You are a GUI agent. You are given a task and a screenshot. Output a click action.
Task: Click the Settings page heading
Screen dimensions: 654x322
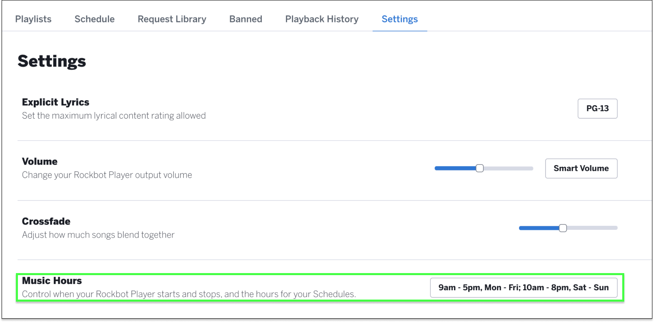[52, 61]
